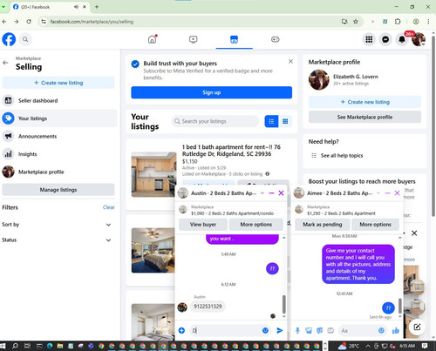Show info icon beside clicks on listing

[x=267, y=174]
